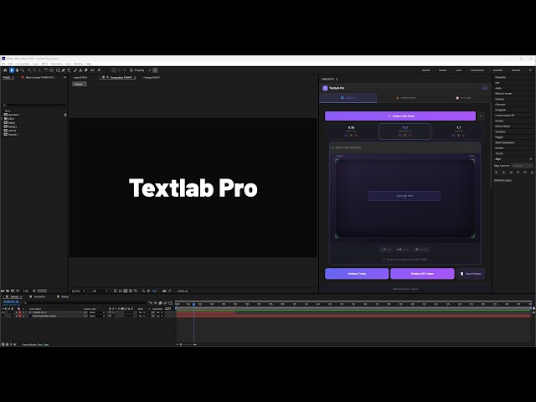
Task: Open the middle Textlab Pro tab
Action: pos(405,98)
